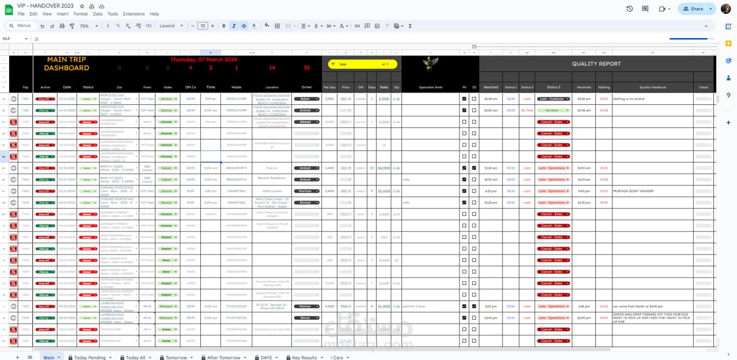Viewport: 737px width, 360px height.
Task: Print the spreadsheet with printer icon
Action: (62, 26)
